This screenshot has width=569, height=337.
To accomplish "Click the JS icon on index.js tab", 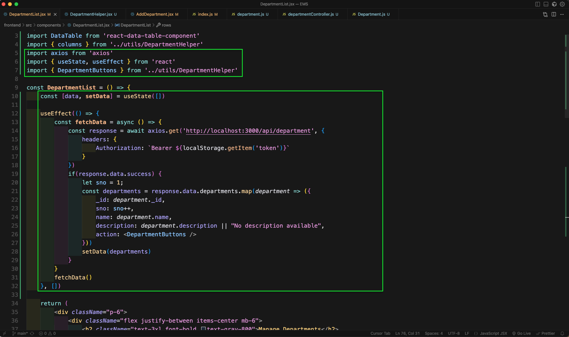I will click(194, 14).
